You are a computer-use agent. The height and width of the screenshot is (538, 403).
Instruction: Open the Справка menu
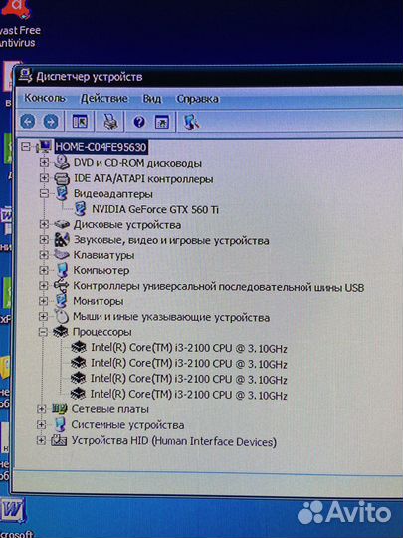click(198, 99)
